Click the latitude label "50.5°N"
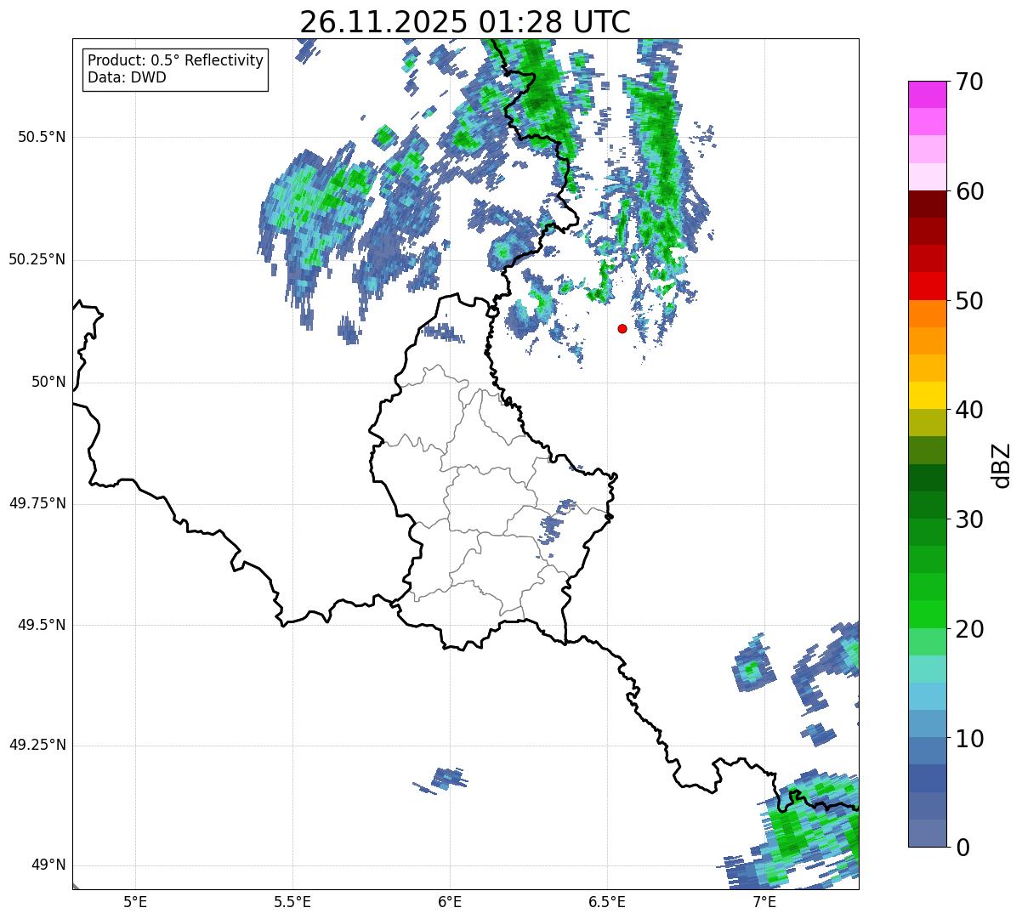Viewport: 1022px width, 919px height. [41, 137]
